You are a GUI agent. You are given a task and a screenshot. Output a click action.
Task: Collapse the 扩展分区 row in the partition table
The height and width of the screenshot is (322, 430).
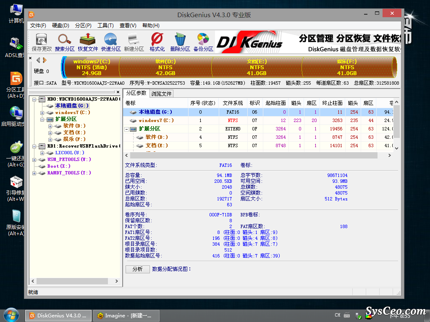(127, 129)
